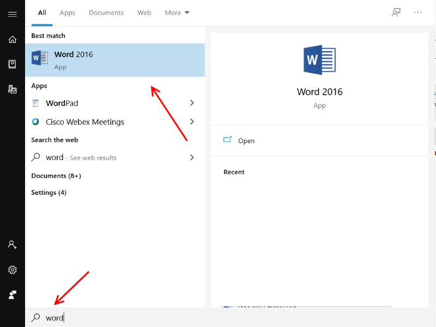Switch to the Documents search tab

pos(106,13)
